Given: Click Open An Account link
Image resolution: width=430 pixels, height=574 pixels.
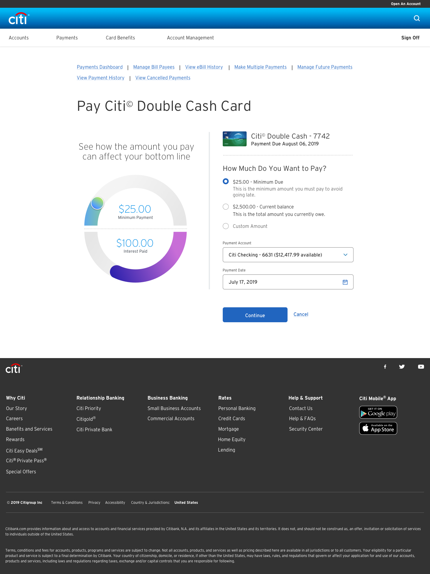Looking at the screenshot, I should point(406,4).
